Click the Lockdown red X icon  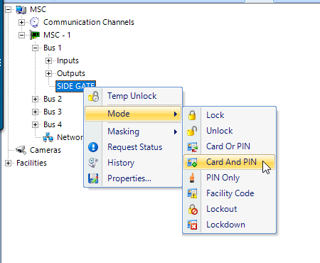[x=192, y=225]
